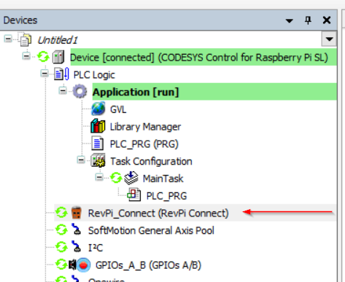Click the Device controller icon

pyautogui.click(x=58, y=57)
